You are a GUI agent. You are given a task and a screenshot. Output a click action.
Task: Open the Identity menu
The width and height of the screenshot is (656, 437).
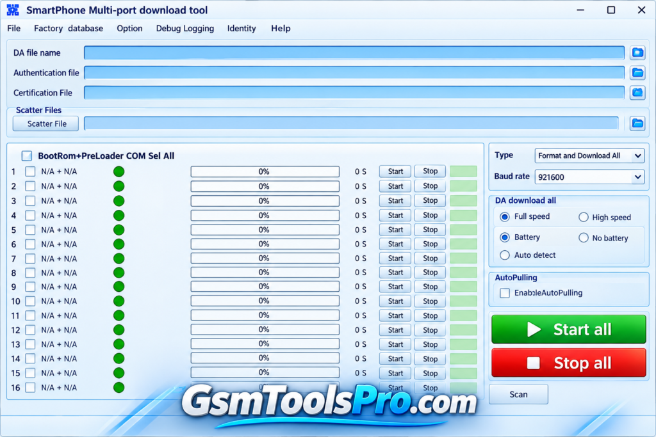click(x=242, y=28)
